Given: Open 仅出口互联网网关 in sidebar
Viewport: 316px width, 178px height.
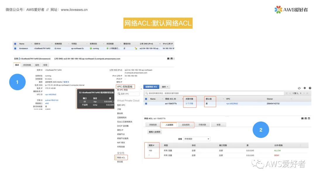Looking at the screenshot, I should pos(125,122).
